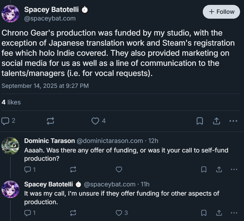244x221 pixels.
Task: Open Dominic Tarason's profile name link
Action: tap(49, 141)
